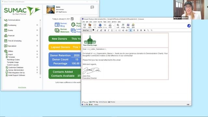Viewport: 208px width, 117px height.
Task: Click the smaller text size icon
Action: (97, 30)
